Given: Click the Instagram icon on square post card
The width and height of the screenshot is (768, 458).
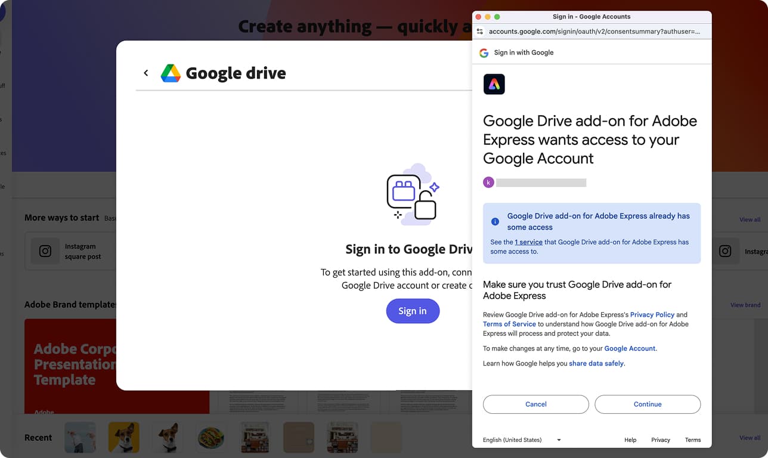Looking at the screenshot, I should coord(45,251).
